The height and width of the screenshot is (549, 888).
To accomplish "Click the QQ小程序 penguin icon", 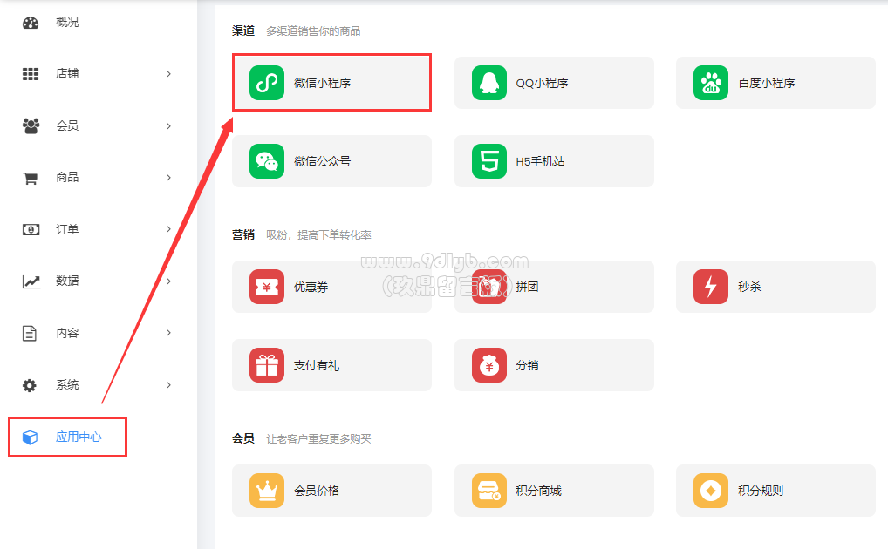I will point(489,83).
